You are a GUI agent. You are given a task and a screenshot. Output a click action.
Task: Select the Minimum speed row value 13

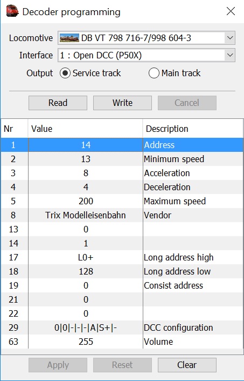pyautogui.click(x=86, y=159)
